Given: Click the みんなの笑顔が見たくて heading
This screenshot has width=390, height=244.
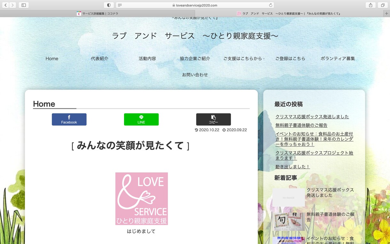Looking at the screenshot, I should tap(130, 146).
